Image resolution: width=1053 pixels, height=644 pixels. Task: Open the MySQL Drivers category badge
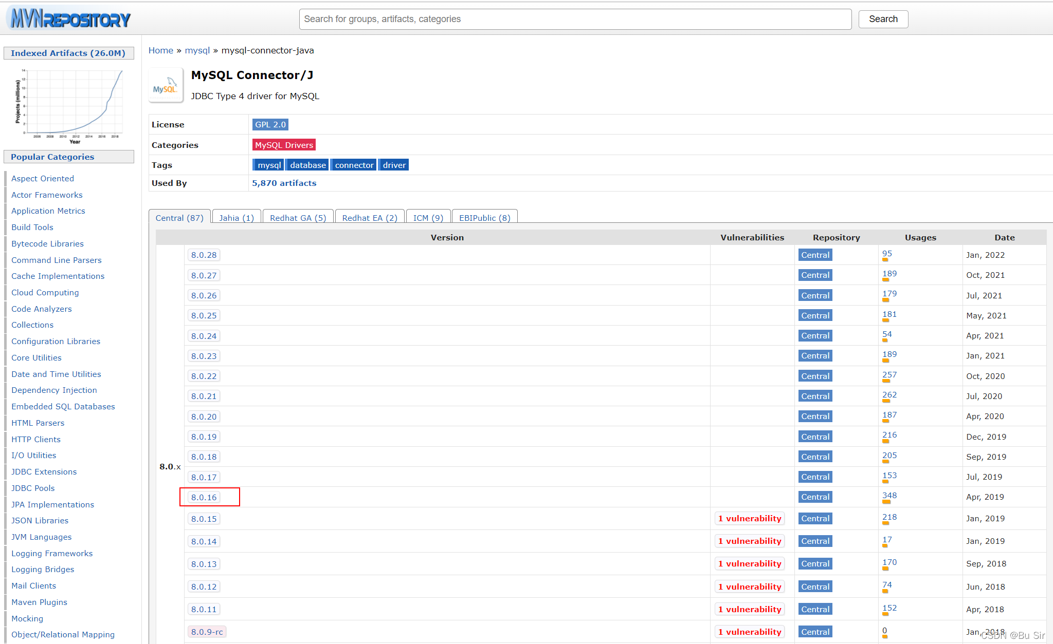coord(284,145)
